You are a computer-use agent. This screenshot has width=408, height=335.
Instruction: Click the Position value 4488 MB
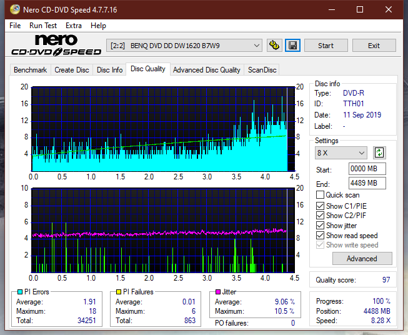[377, 311]
